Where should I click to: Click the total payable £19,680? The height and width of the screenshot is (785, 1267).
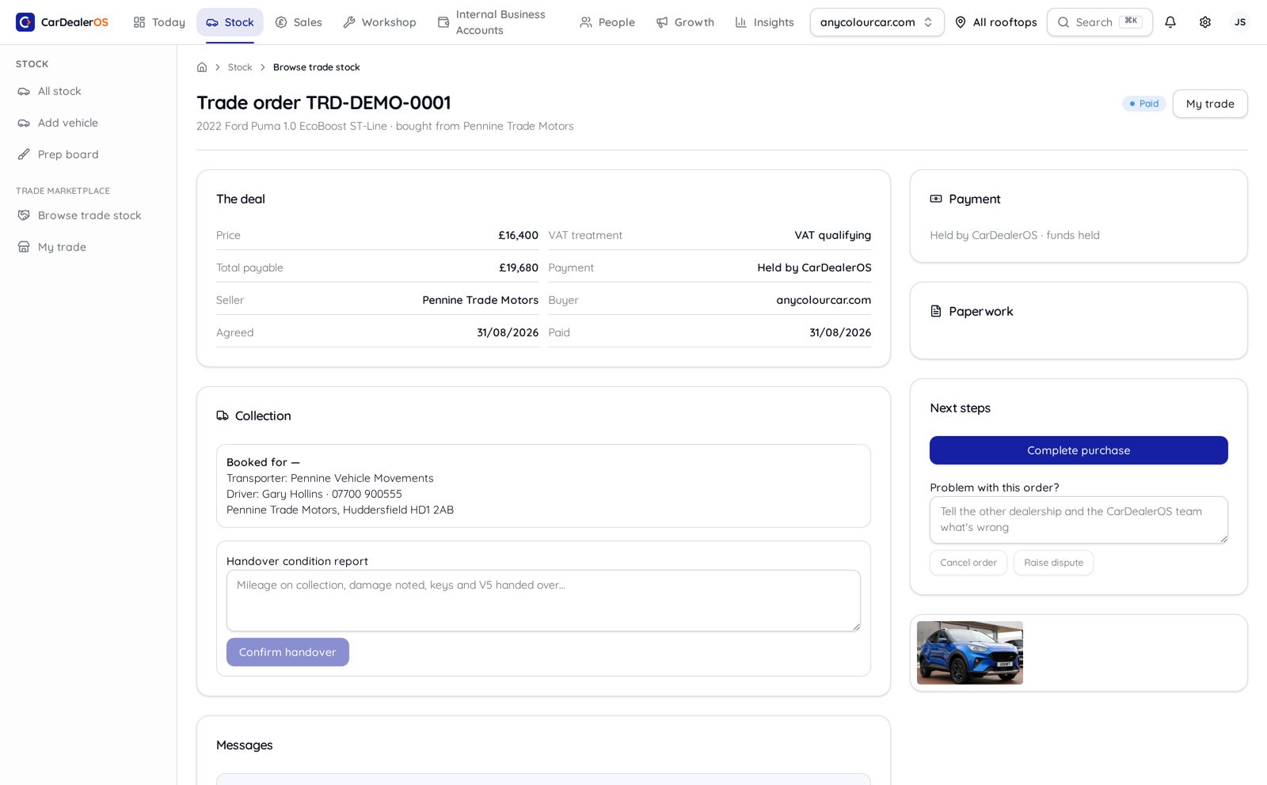(518, 267)
